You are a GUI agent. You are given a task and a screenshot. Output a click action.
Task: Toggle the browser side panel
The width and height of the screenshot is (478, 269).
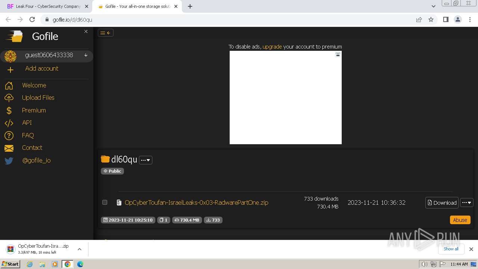(446, 20)
